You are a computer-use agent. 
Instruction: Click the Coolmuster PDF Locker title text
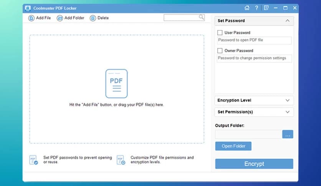click(55, 8)
